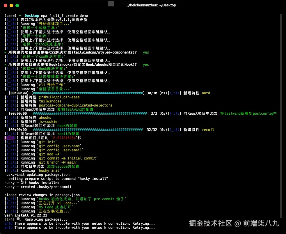Click the text 'reoil的配置'

point(68,134)
